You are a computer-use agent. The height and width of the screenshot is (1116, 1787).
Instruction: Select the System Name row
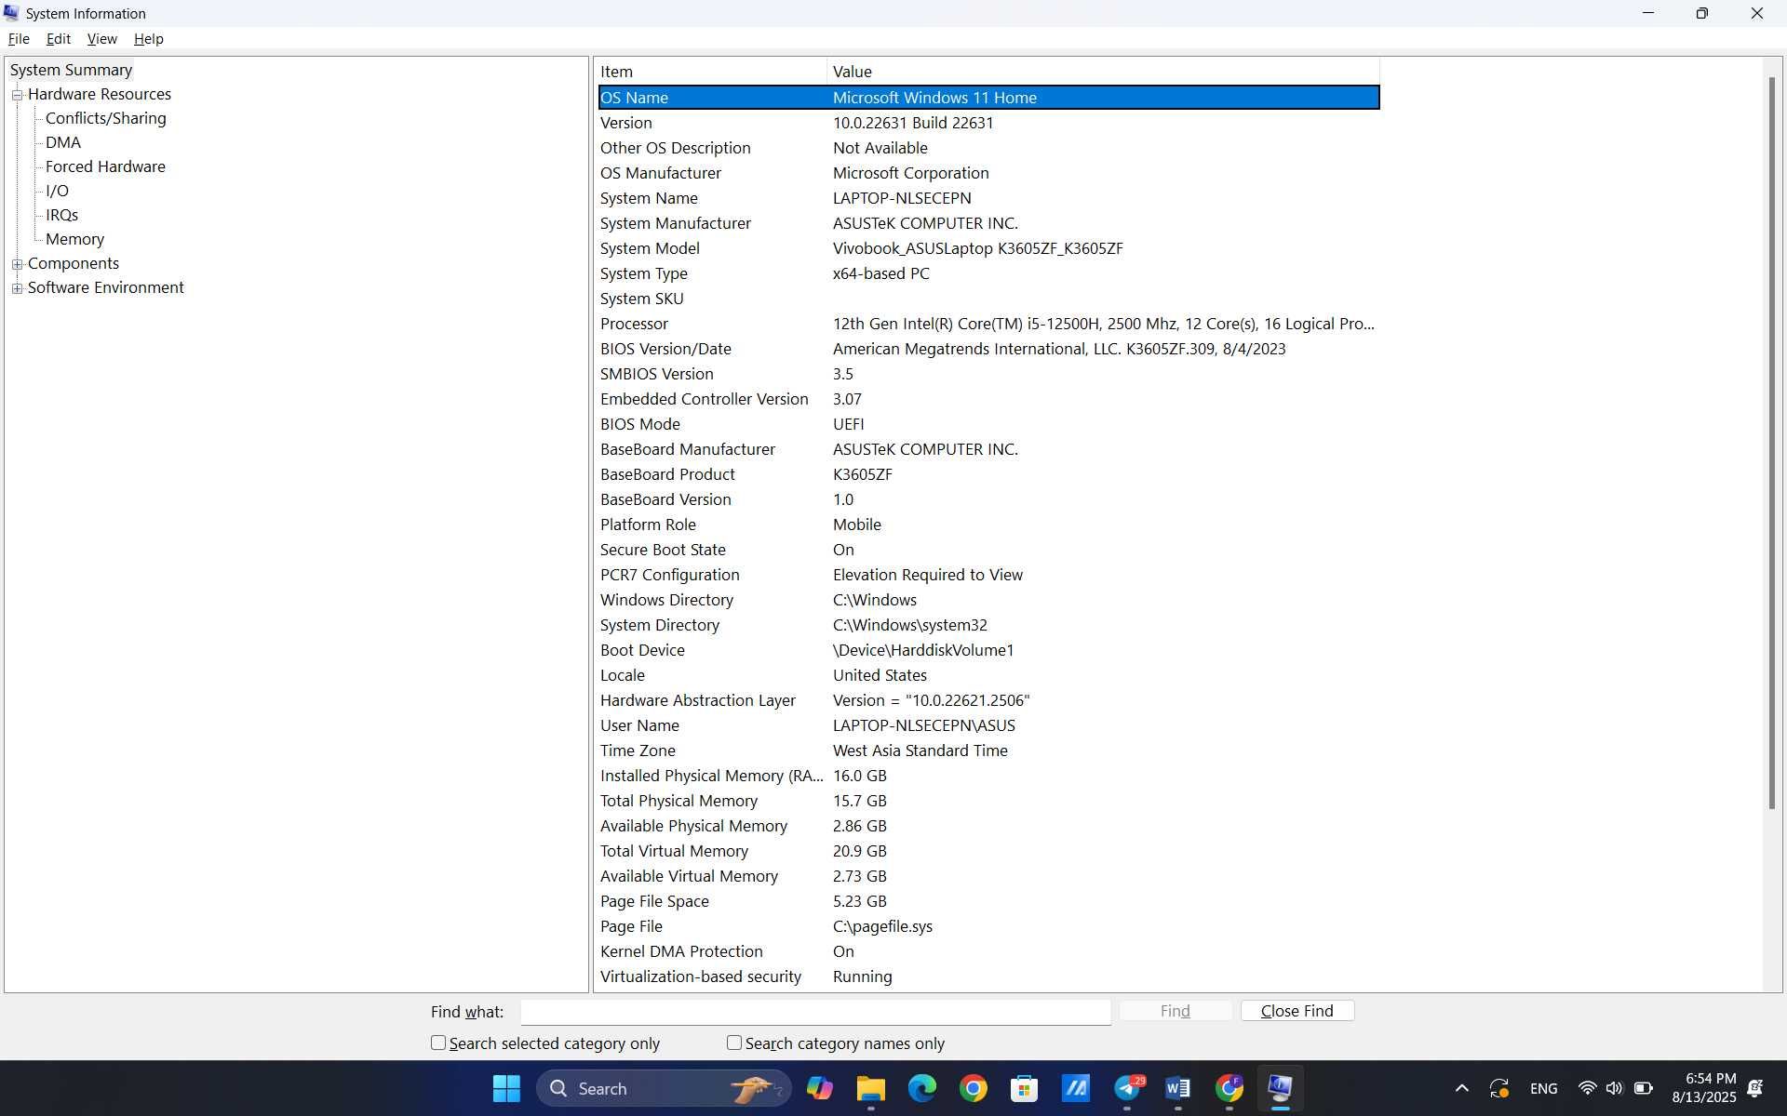988,198
